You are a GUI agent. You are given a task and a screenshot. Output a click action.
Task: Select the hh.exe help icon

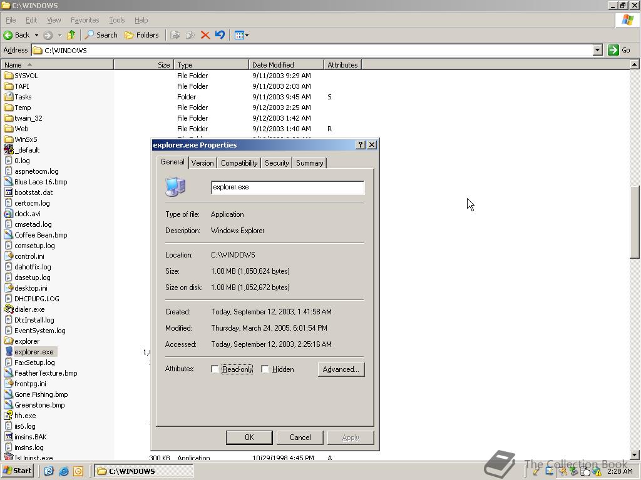9,416
